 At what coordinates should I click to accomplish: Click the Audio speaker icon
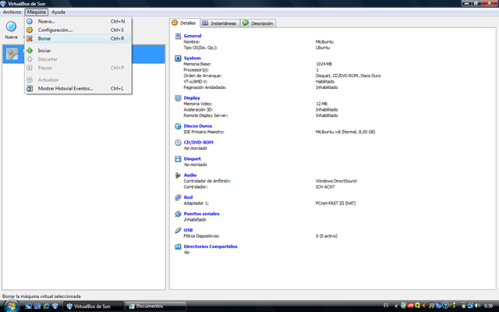click(x=177, y=175)
